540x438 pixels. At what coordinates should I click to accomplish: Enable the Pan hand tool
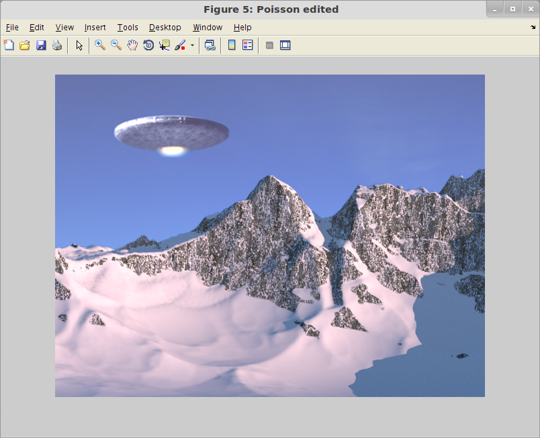132,45
